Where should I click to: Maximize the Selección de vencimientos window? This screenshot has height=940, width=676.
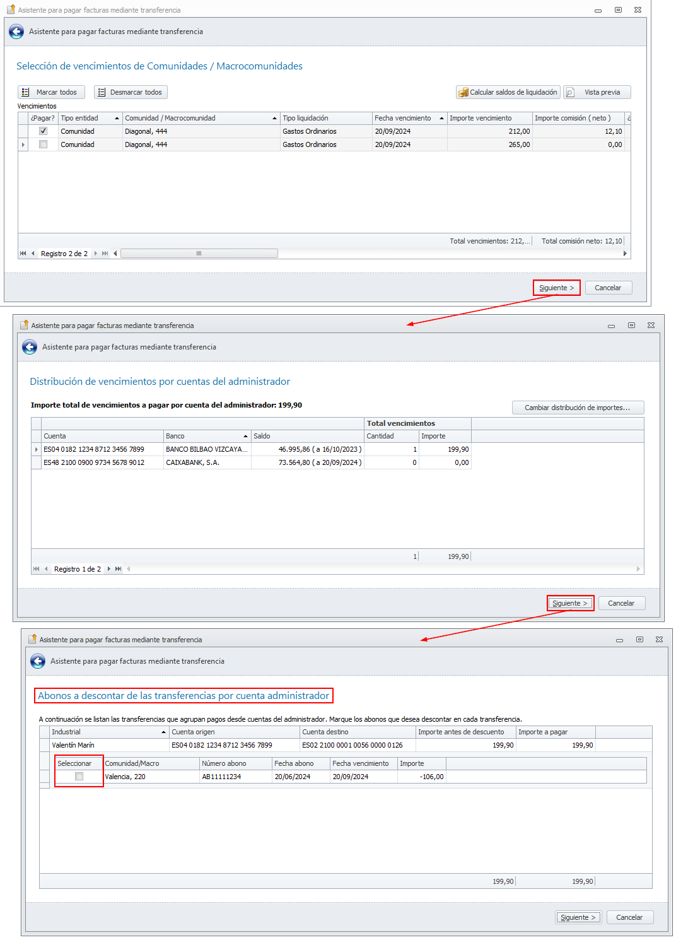[618, 10]
